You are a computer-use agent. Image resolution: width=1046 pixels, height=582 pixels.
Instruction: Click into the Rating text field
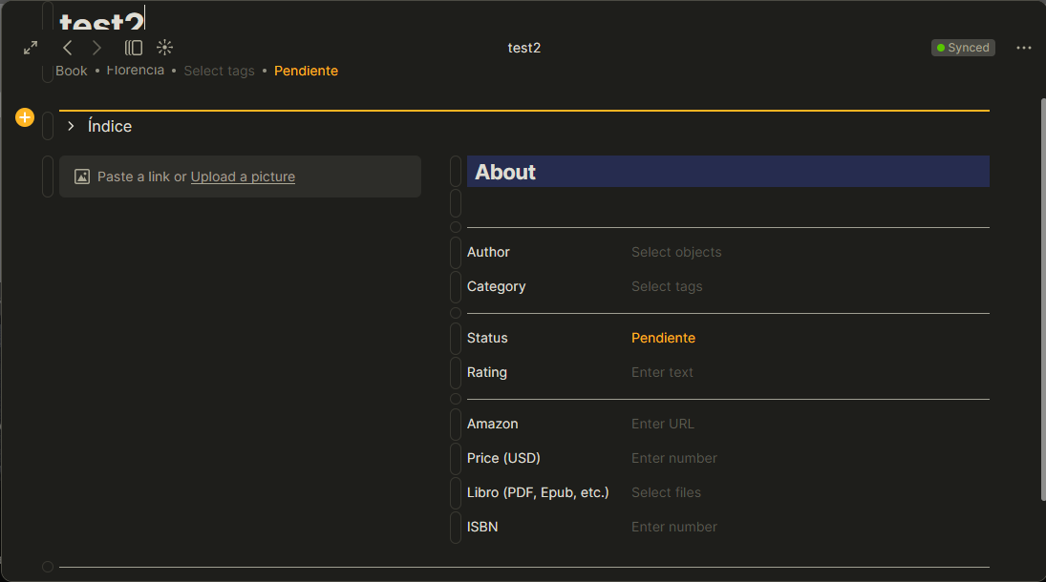click(x=662, y=372)
